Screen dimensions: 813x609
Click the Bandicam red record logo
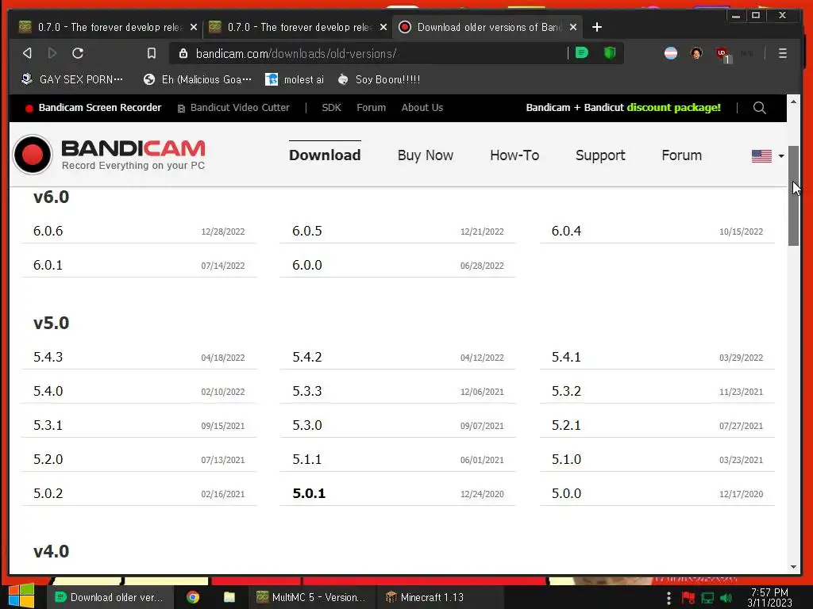coord(33,155)
